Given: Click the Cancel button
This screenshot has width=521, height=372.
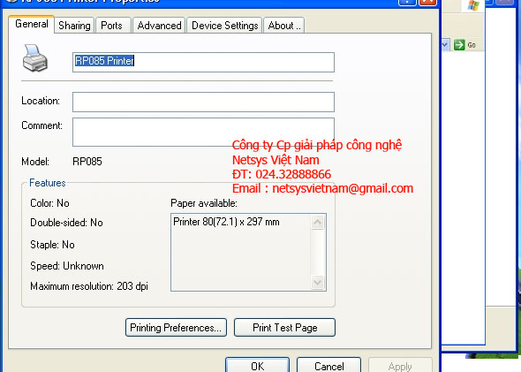Looking at the screenshot, I should coord(329,366).
